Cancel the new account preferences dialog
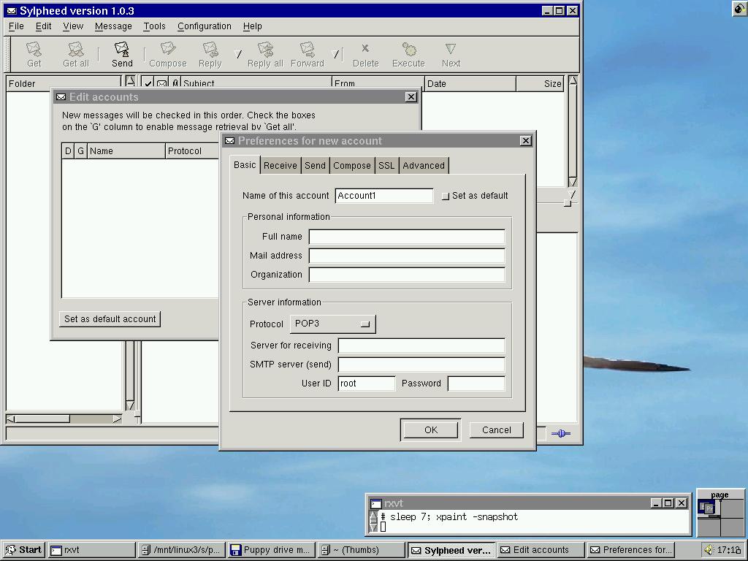The height and width of the screenshot is (561, 748). [496, 430]
